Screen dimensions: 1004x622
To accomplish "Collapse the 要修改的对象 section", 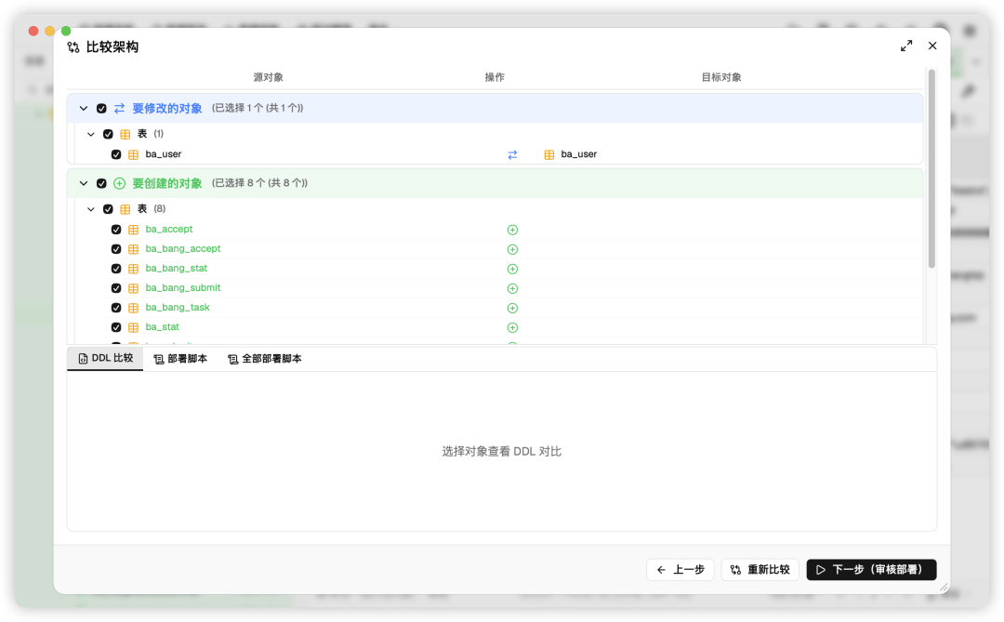I will [84, 108].
